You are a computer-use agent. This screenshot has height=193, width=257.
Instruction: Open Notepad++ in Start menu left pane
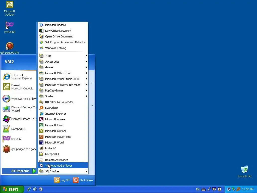(19, 129)
